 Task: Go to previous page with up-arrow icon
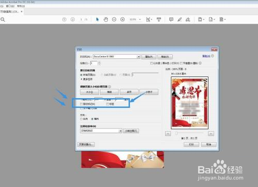[x=64, y=20]
